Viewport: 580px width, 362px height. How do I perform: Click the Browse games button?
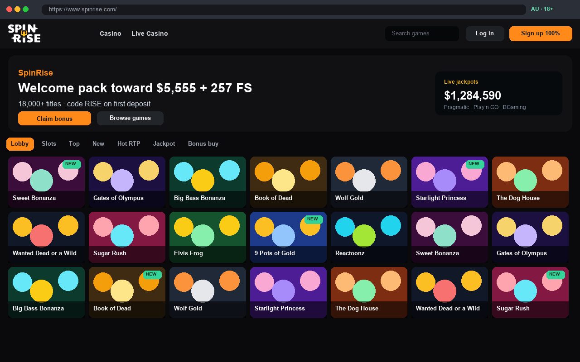(x=130, y=118)
